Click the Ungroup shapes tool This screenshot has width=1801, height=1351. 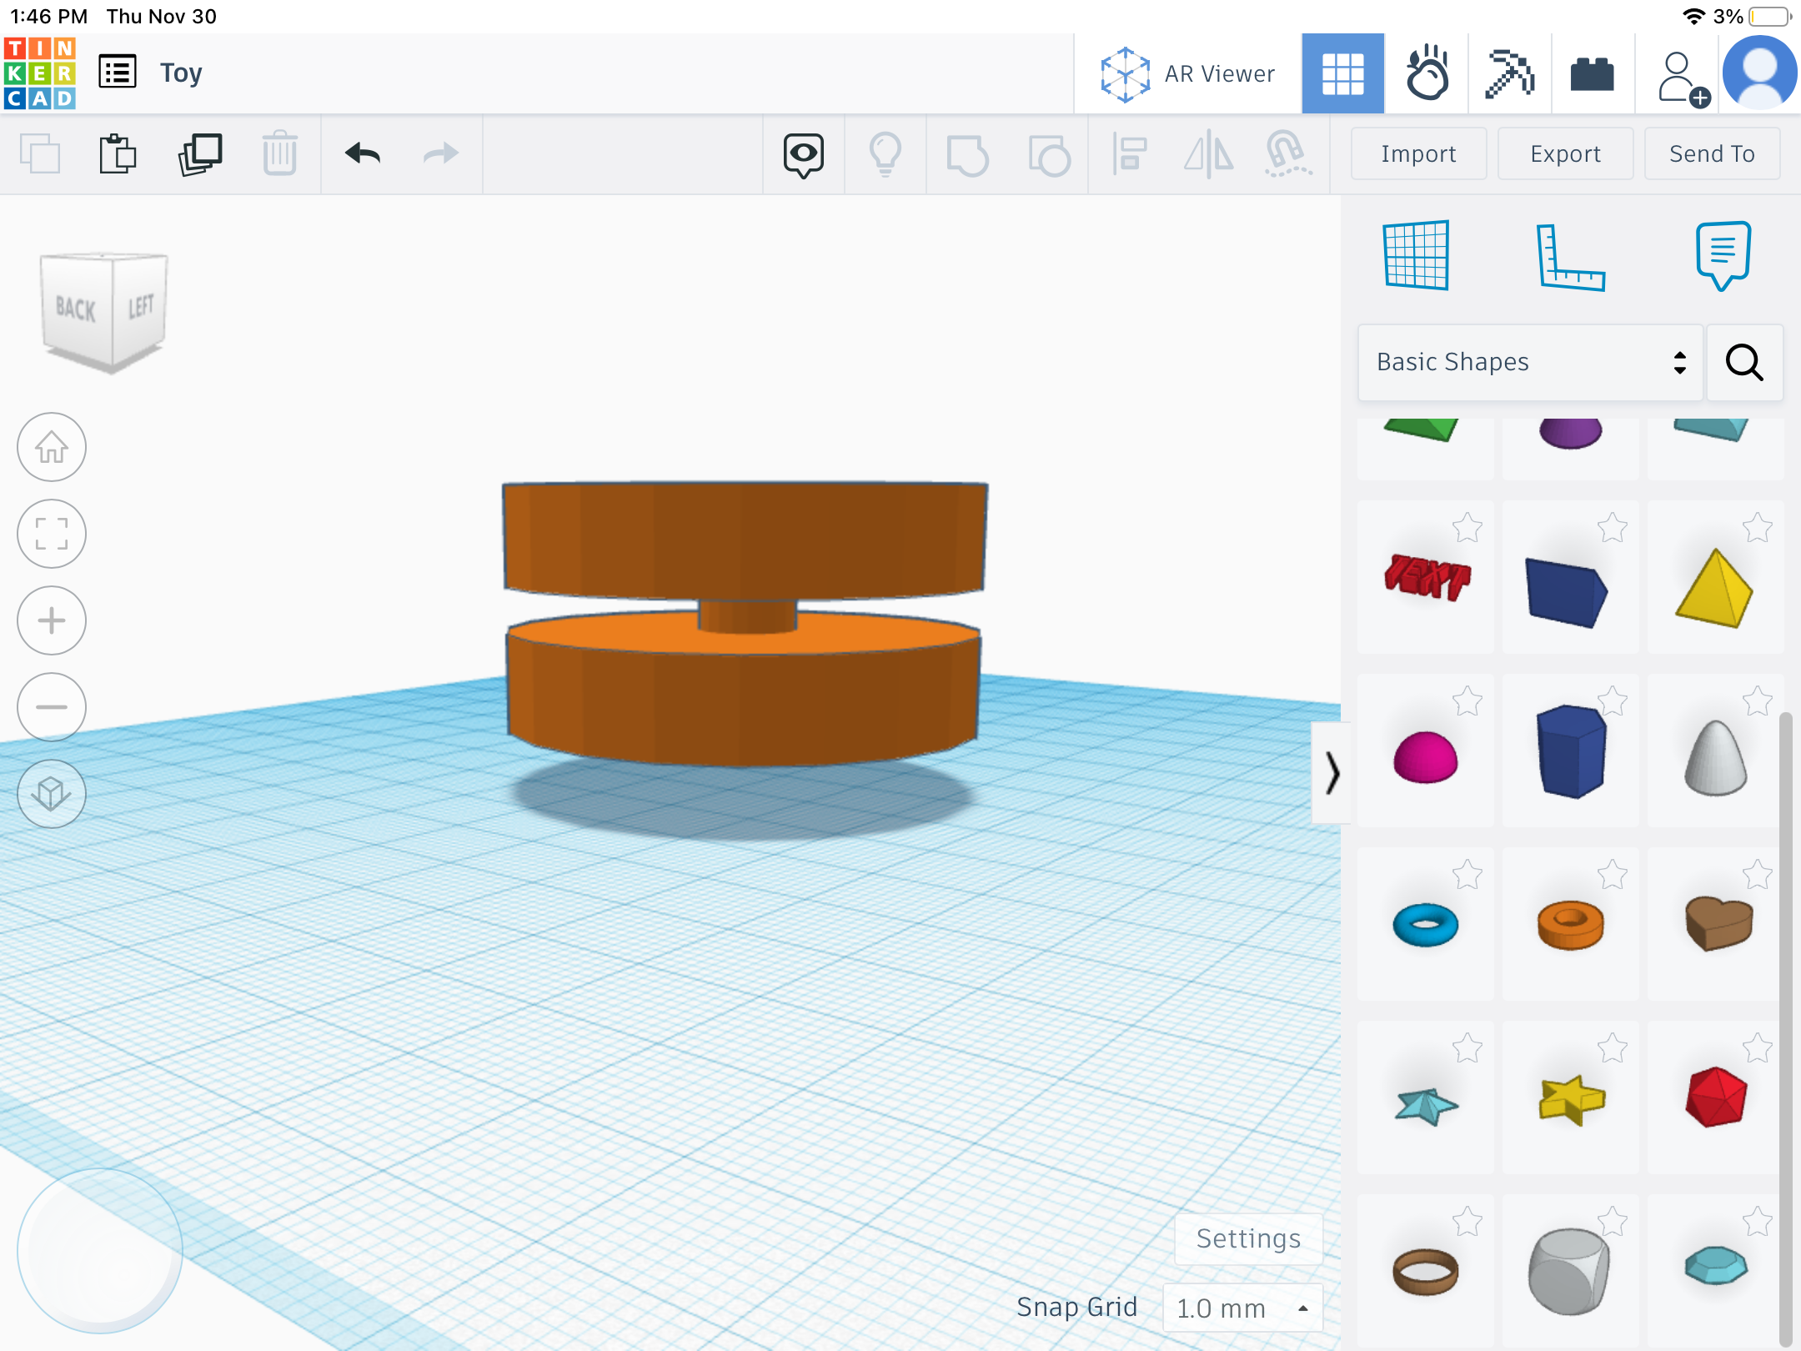[x=1049, y=155]
